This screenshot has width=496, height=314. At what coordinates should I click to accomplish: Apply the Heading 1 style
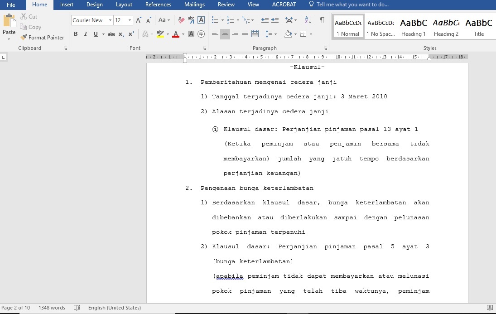click(413, 27)
